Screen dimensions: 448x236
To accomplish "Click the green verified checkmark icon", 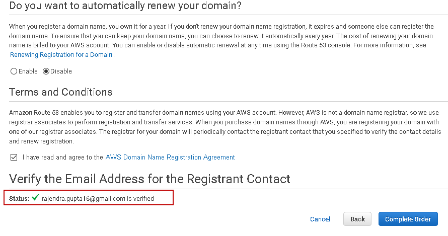I will click(x=35, y=198).
